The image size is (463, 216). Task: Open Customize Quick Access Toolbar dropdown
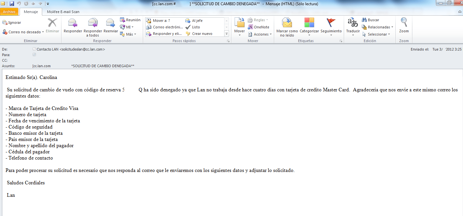[48, 4]
